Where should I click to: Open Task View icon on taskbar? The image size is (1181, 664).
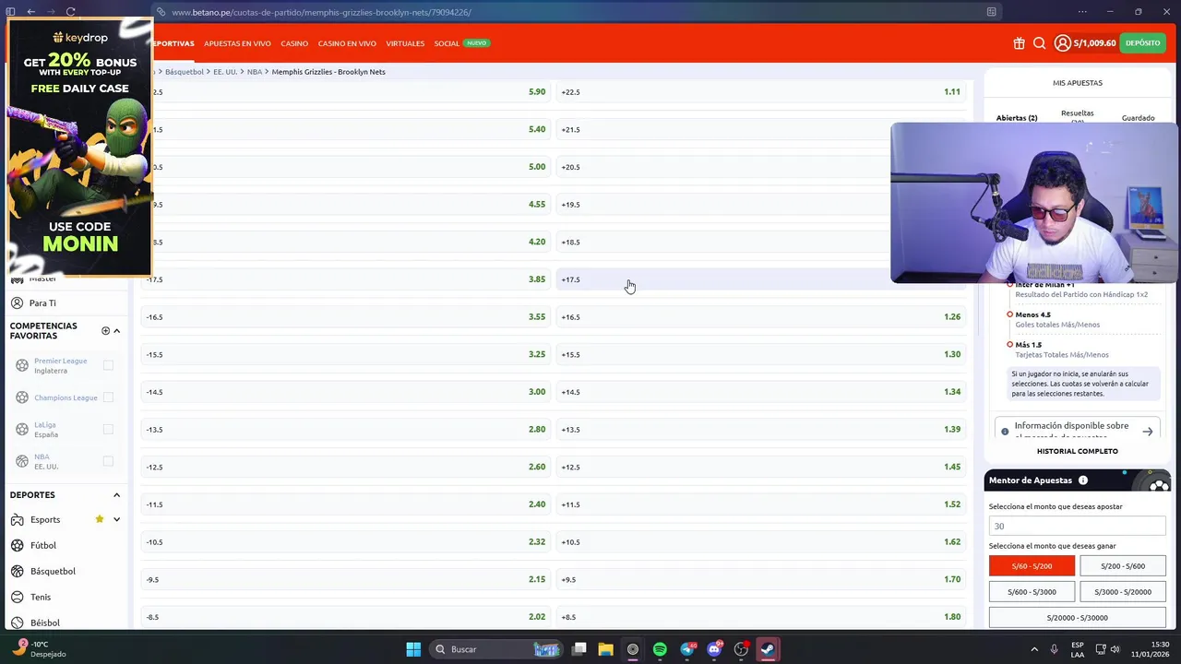coord(579,649)
